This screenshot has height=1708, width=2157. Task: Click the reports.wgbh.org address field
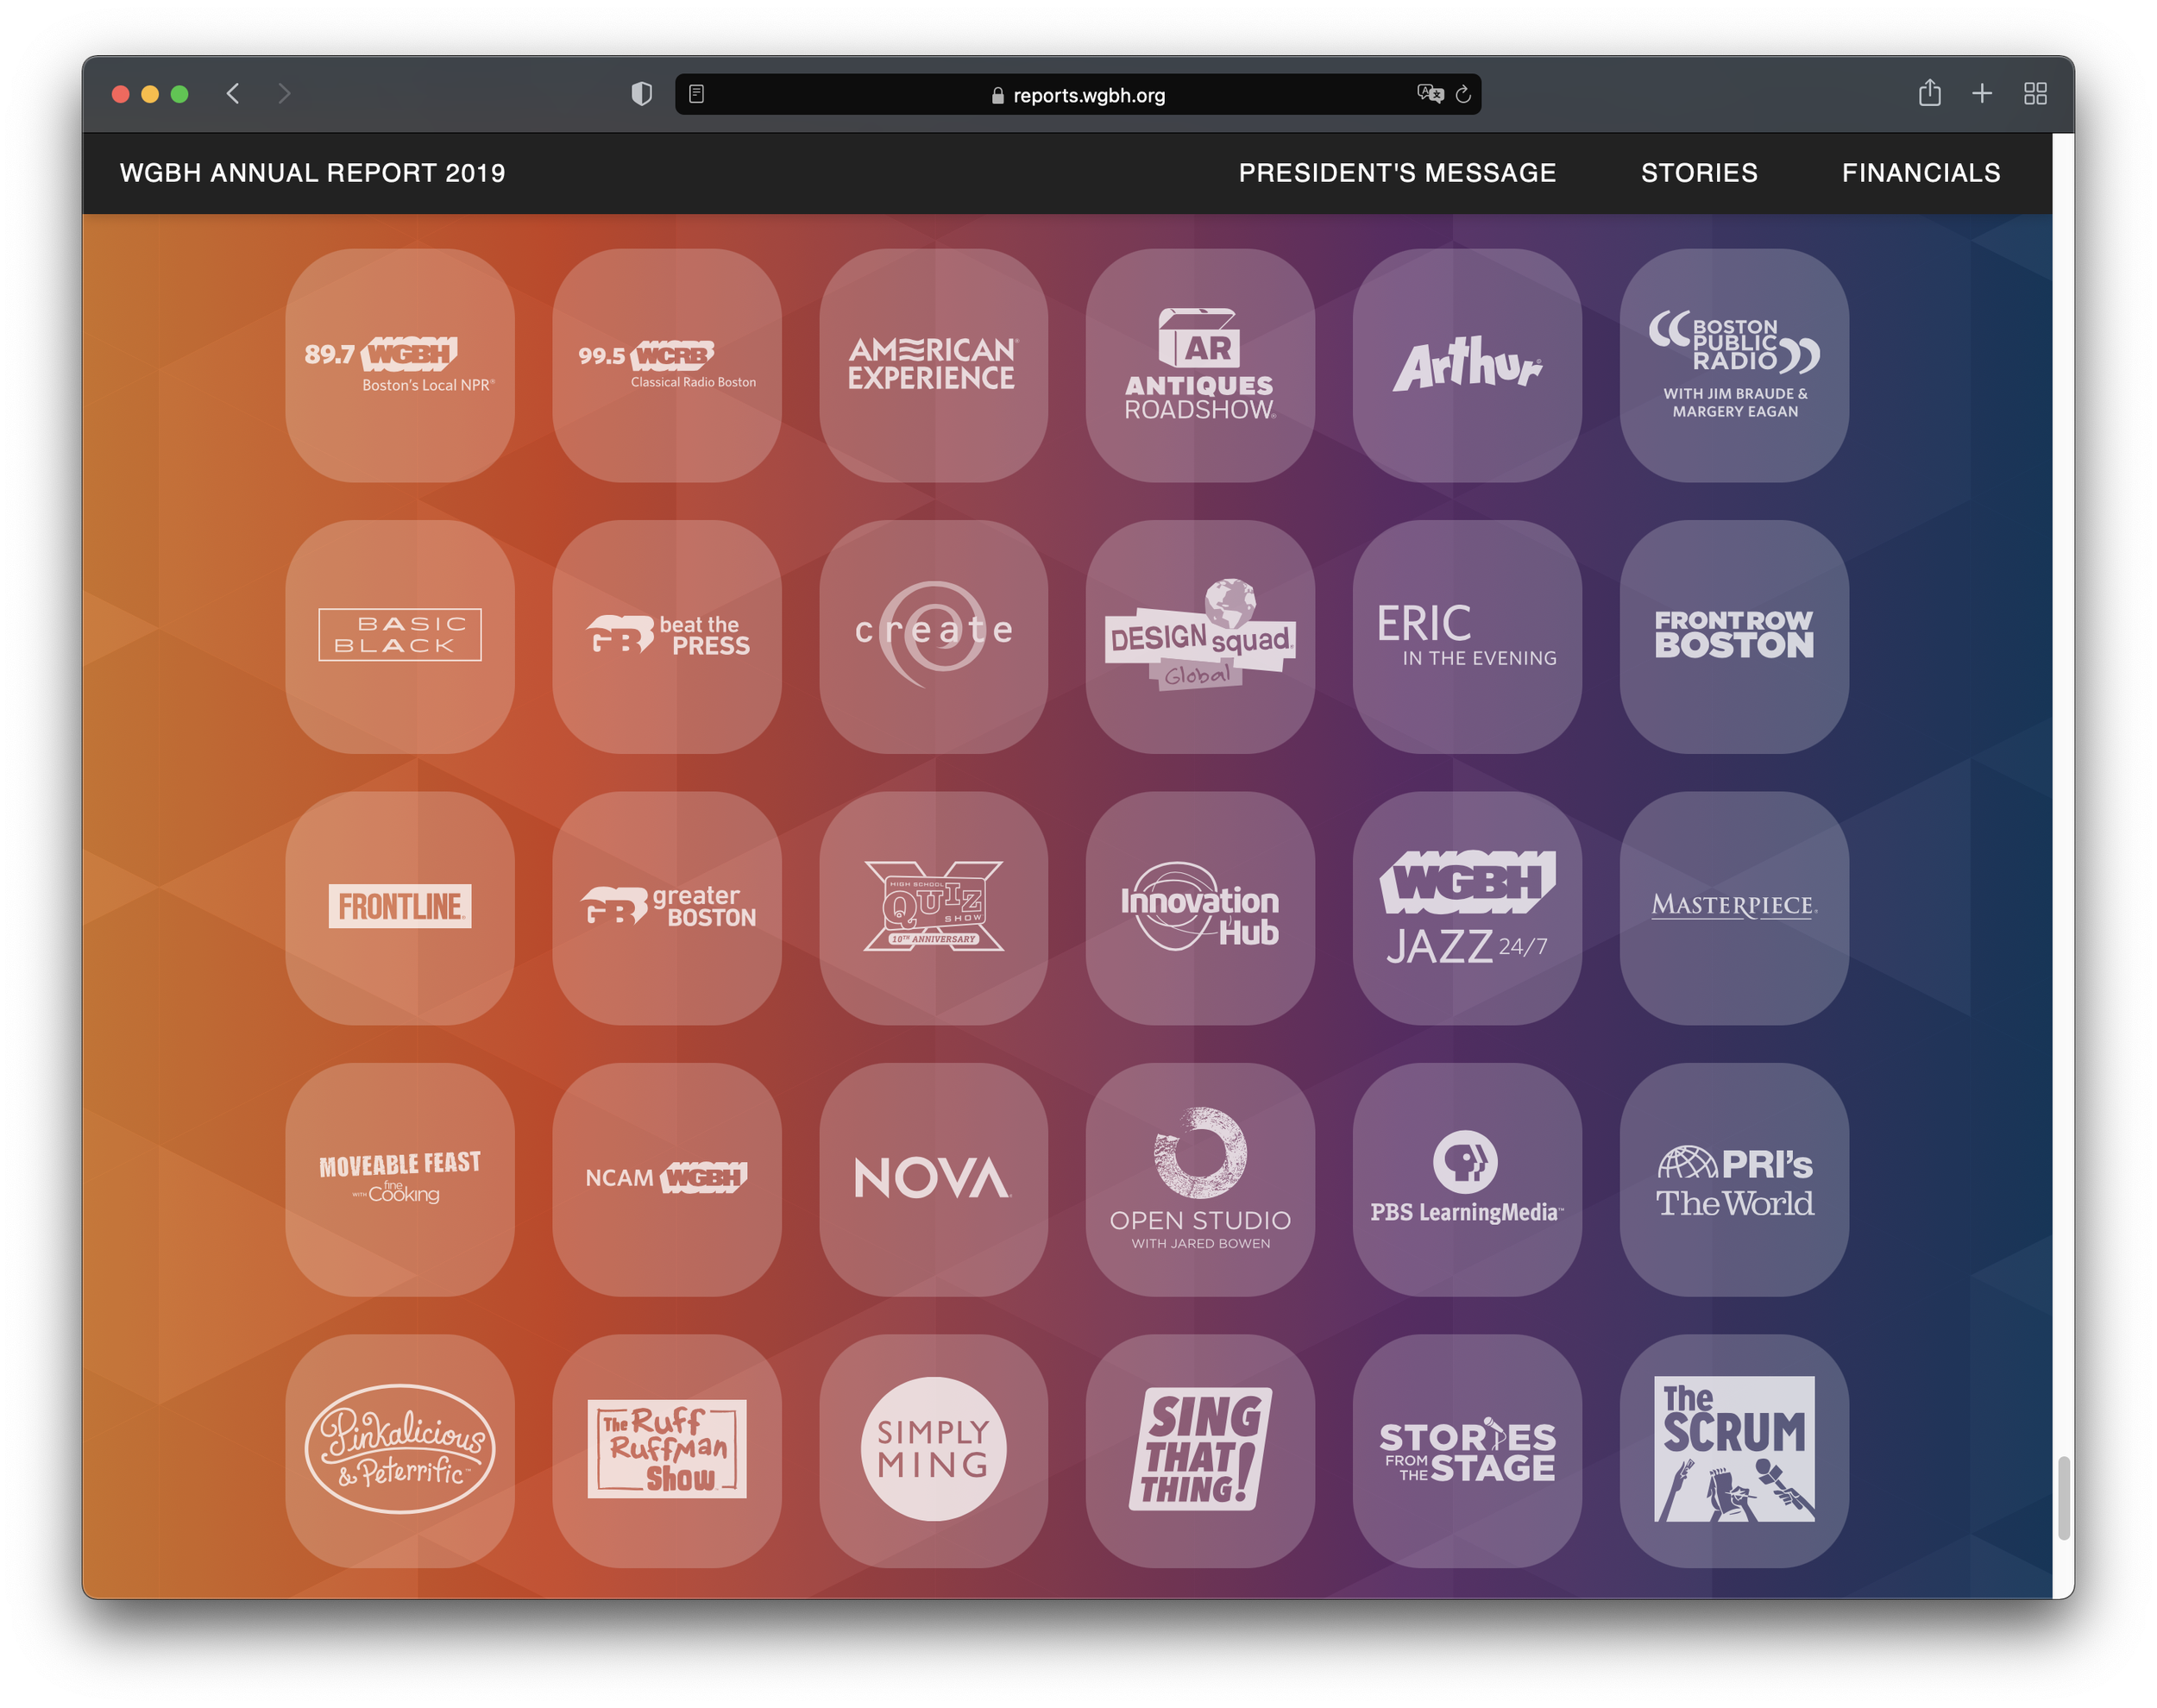(1078, 95)
